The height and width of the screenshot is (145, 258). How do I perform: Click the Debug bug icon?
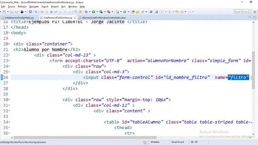[x=86, y=12]
